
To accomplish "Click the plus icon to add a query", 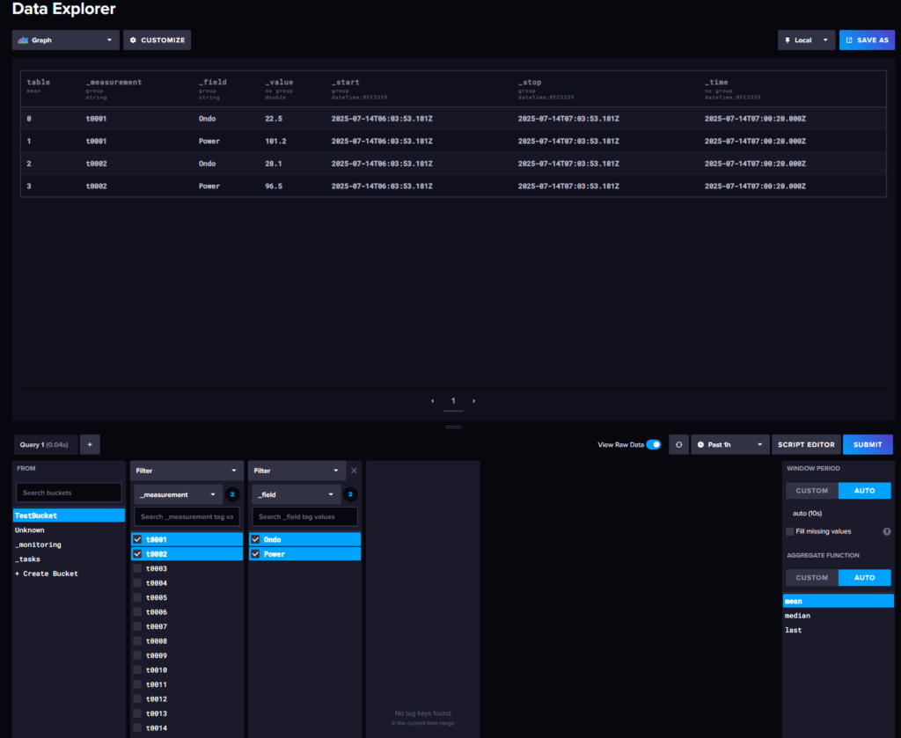I will click(x=90, y=444).
